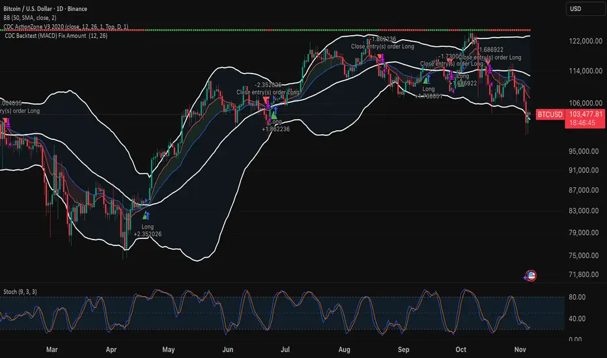Click 'Close entry(s) order Long' under -1.686922

pyautogui.click(x=490, y=57)
